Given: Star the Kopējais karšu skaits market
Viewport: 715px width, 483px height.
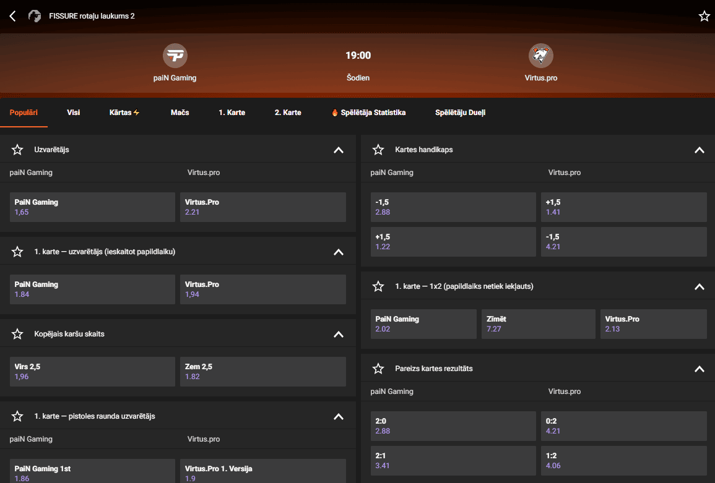Looking at the screenshot, I should click(x=17, y=334).
